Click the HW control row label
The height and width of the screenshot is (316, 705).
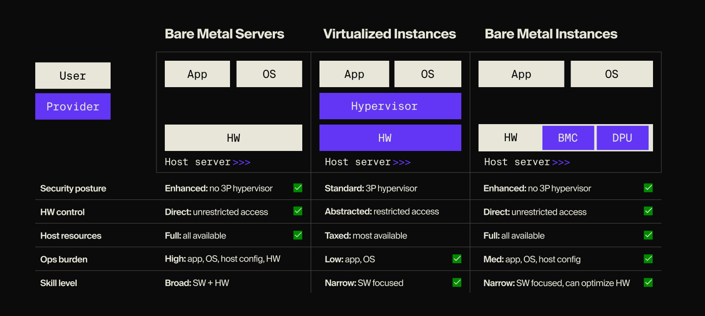[62, 212]
